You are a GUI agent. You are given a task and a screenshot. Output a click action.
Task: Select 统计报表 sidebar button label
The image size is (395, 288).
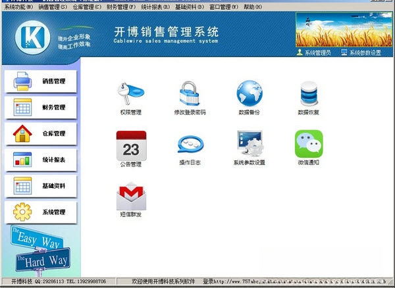point(54,160)
